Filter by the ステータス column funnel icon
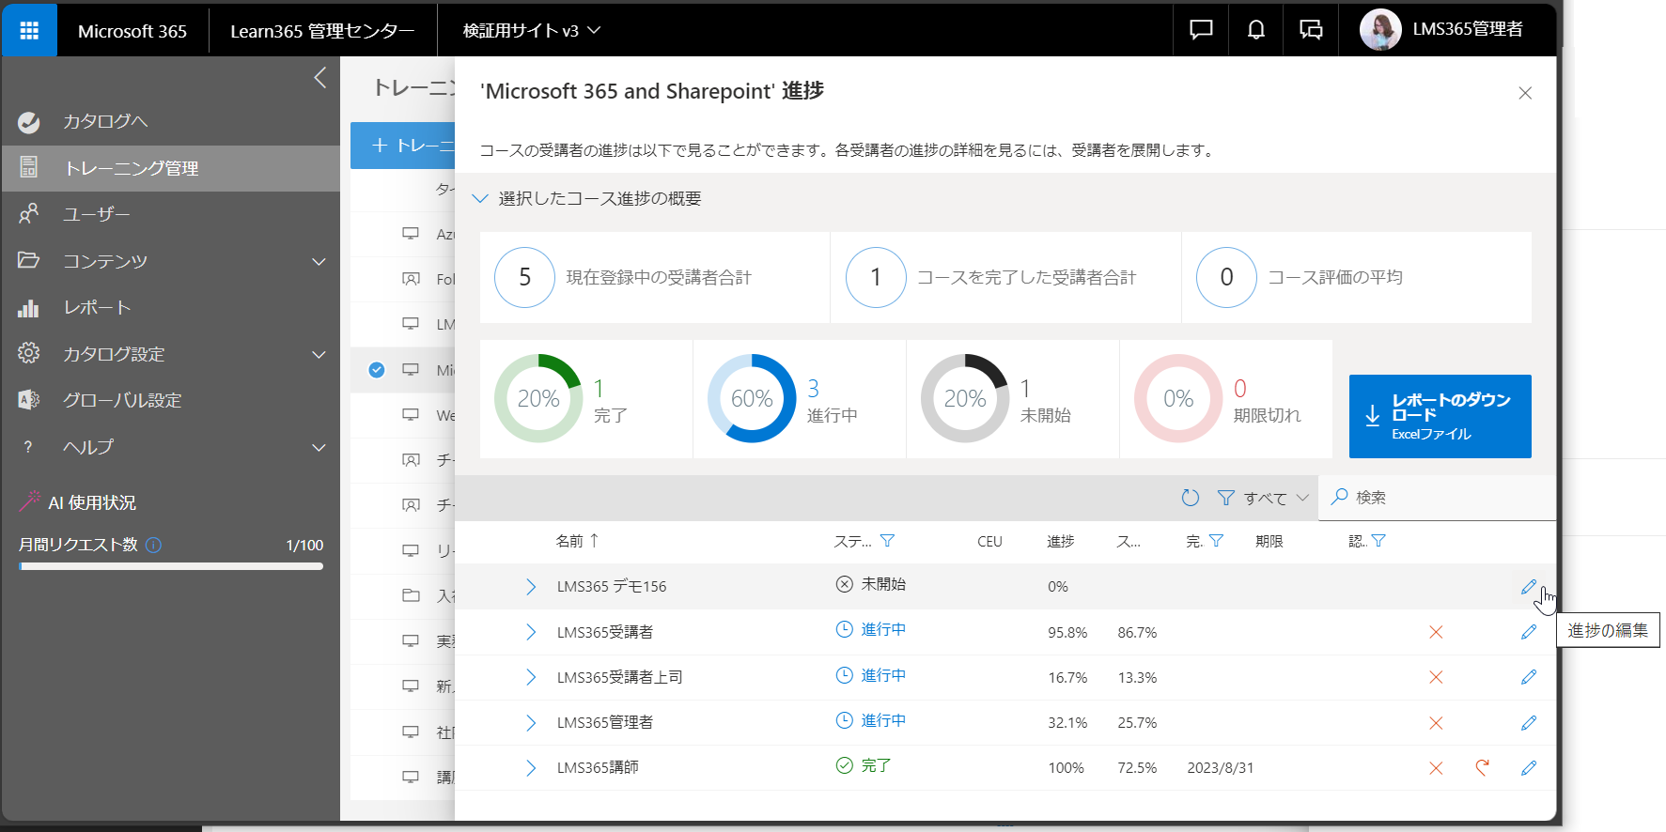This screenshot has width=1666, height=832. [887, 541]
